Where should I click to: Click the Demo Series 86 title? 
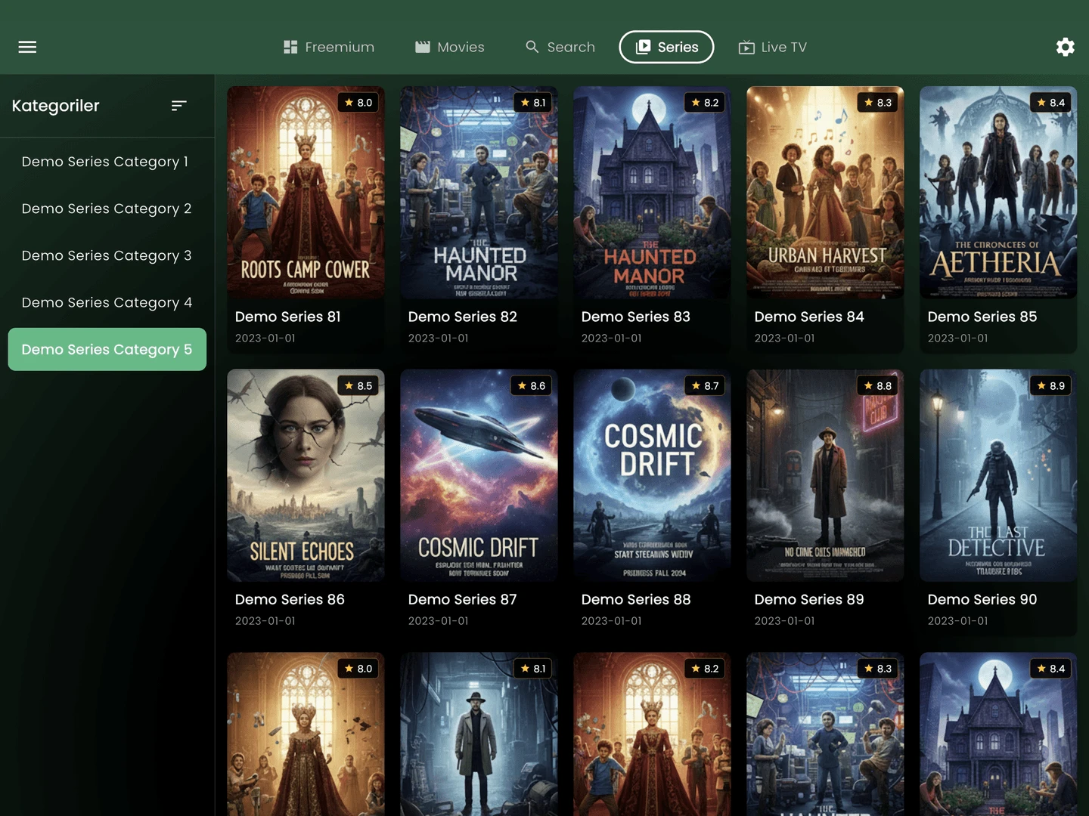coord(290,599)
